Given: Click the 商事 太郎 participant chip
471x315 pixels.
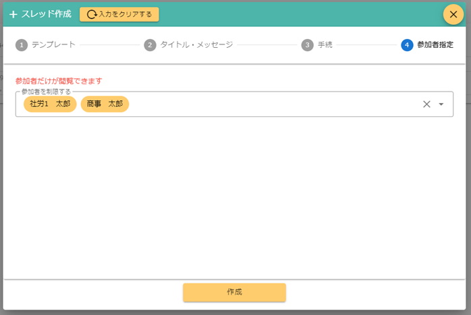Looking at the screenshot, I should (x=105, y=104).
